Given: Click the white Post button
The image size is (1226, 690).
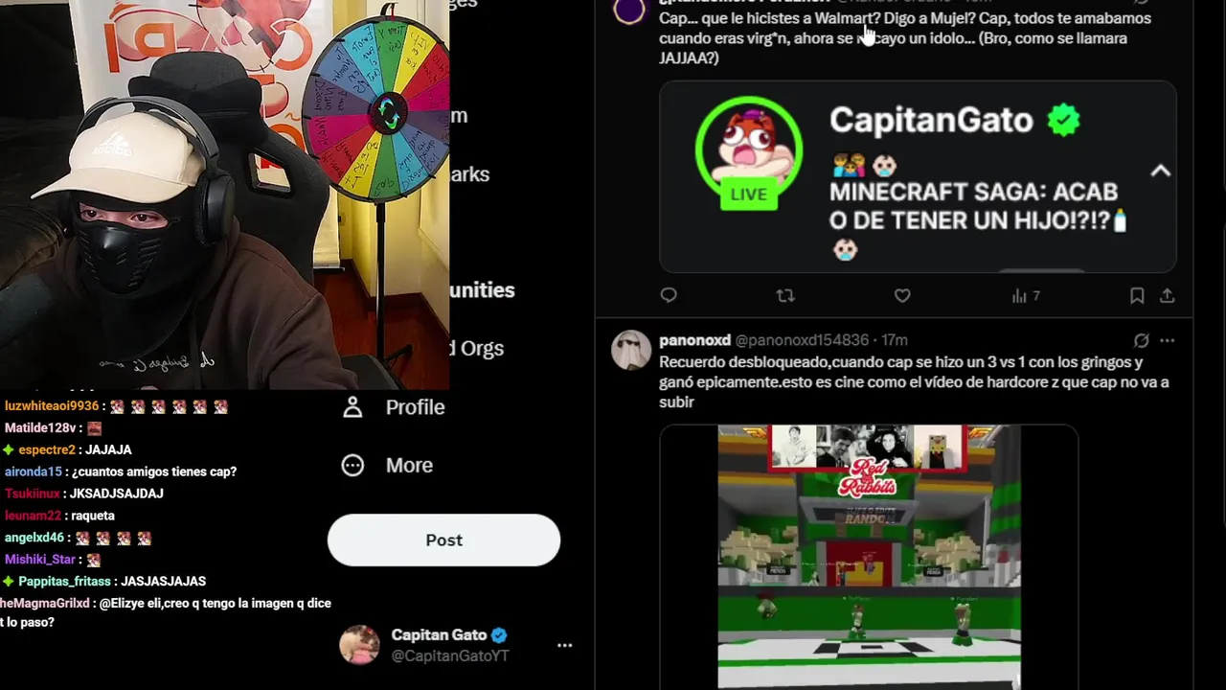Looking at the screenshot, I should point(443,540).
